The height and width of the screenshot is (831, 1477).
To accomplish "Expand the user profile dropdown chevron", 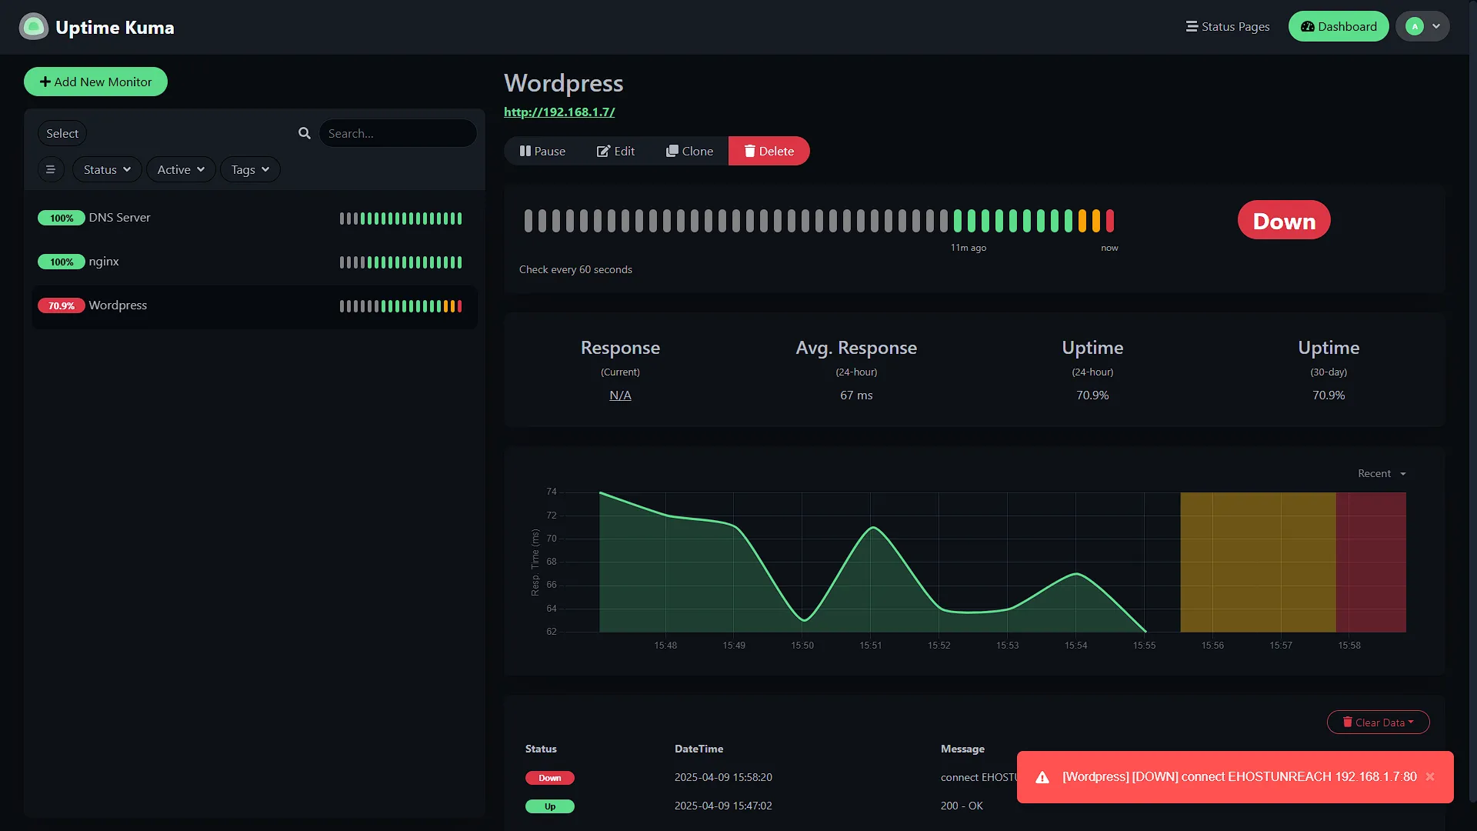I will 1436,26.
